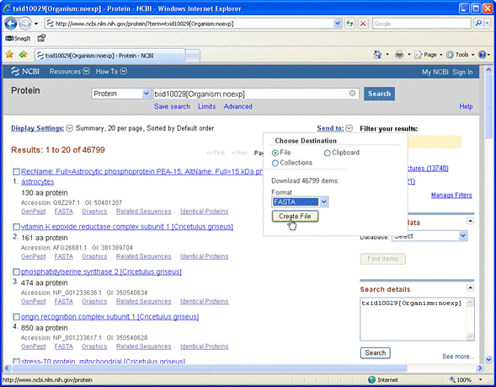Open the My NCBI link
The width and height of the screenshot is (496, 387).
click(435, 73)
